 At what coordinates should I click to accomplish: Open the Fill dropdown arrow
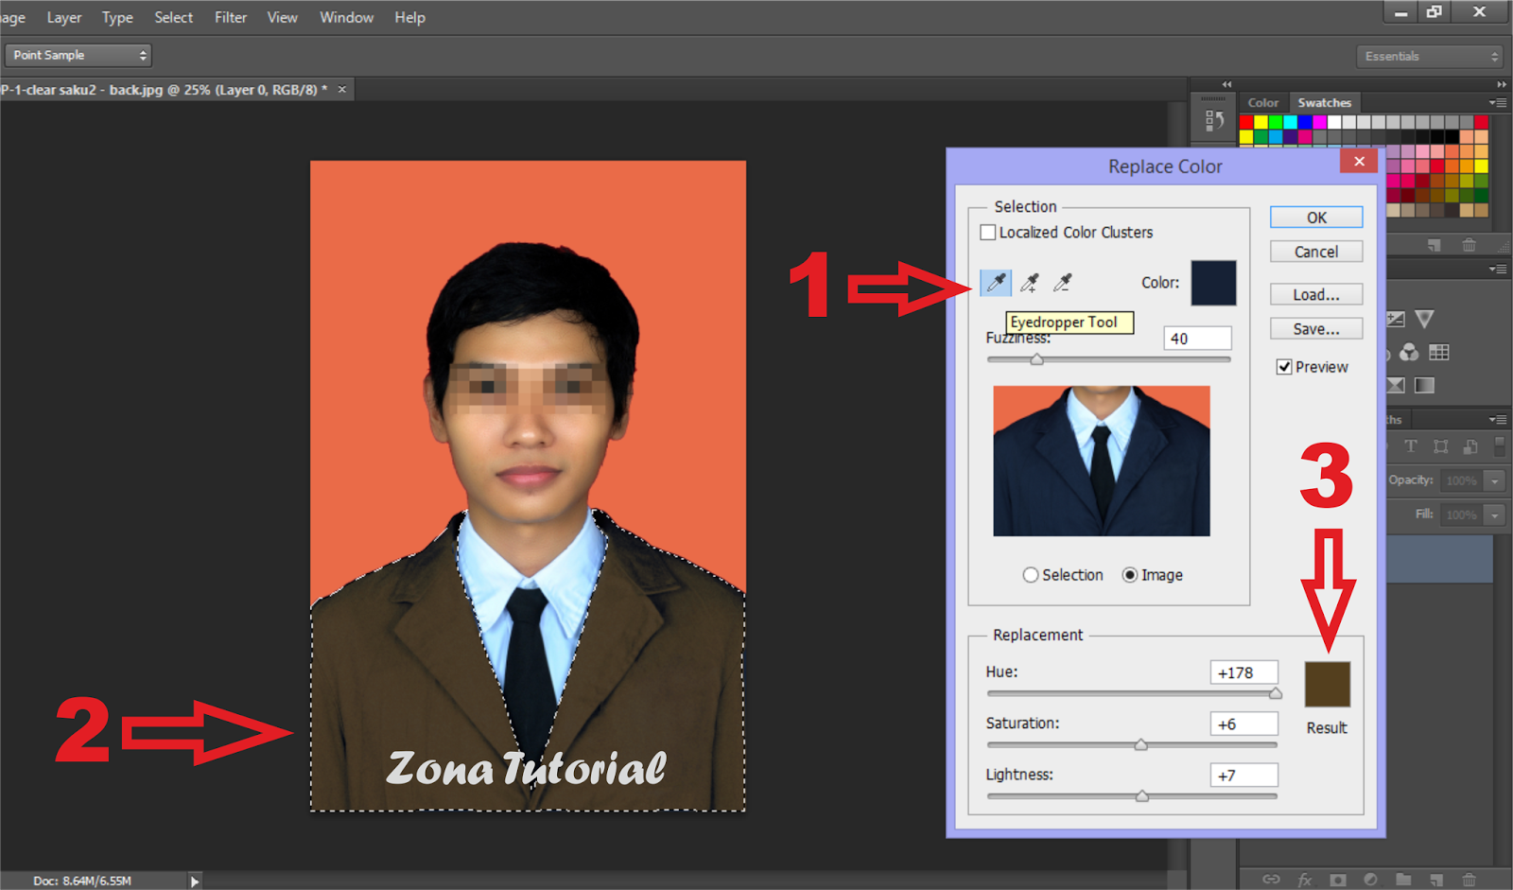tap(1495, 515)
